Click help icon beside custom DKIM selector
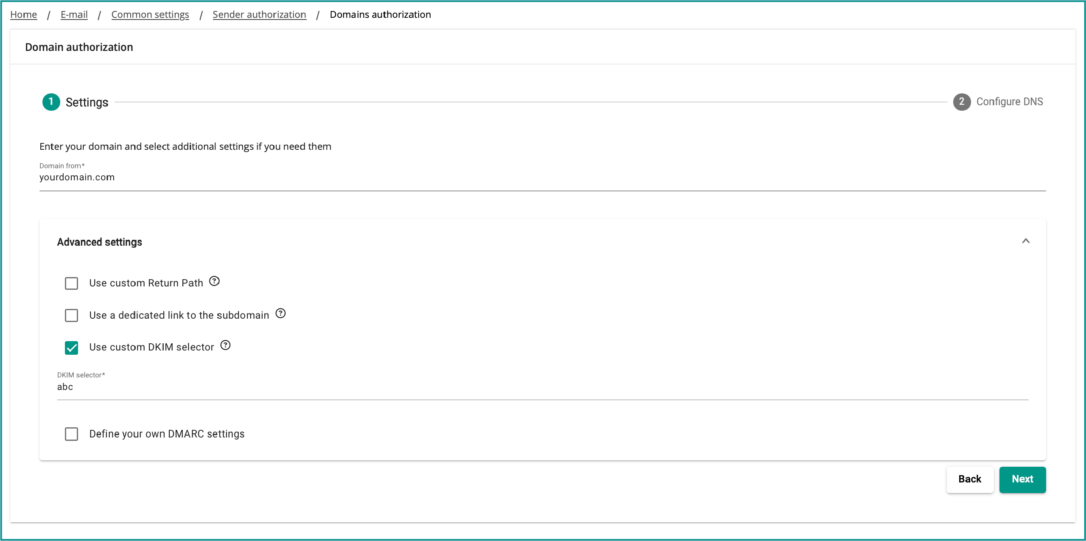This screenshot has height=541, width=1086. [225, 345]
